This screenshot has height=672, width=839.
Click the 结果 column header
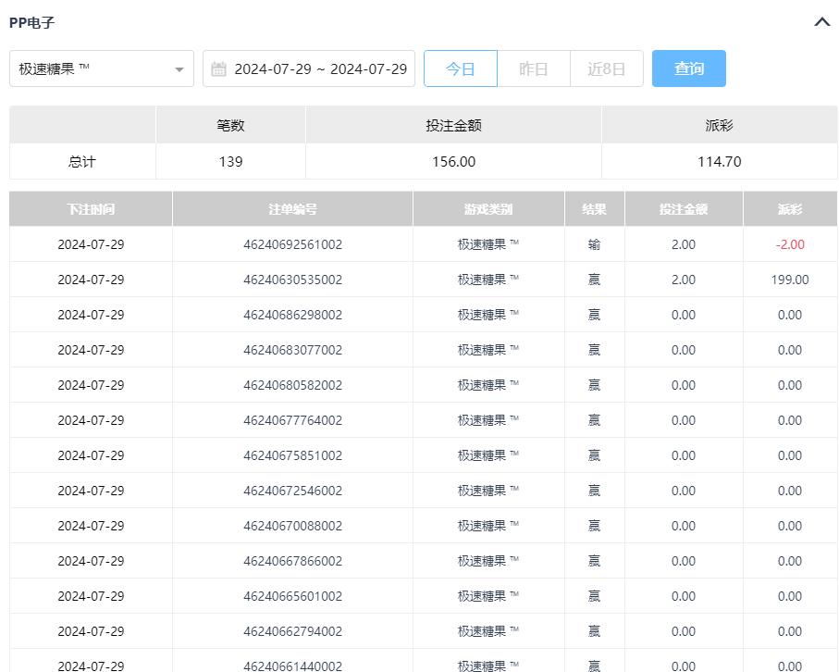click(594, 209)
